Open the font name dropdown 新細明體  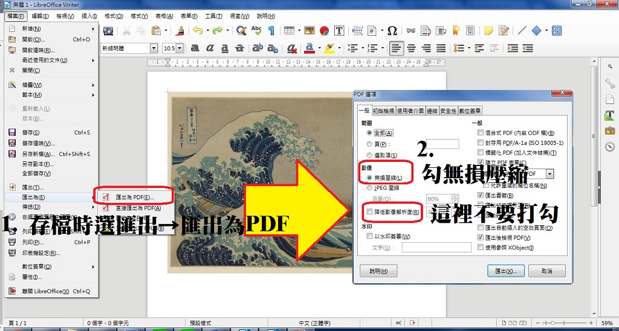(x=154, y=48)
